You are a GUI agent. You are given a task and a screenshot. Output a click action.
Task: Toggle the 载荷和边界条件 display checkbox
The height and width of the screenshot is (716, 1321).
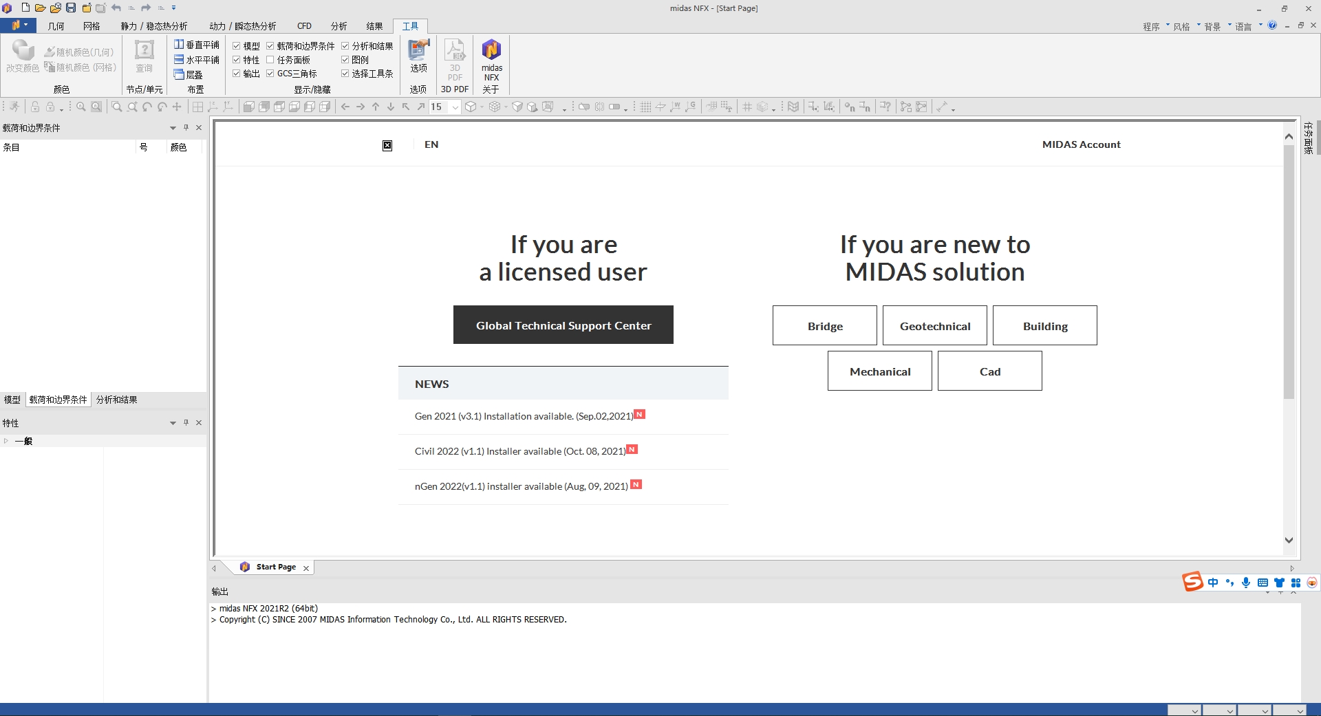[270, 46]
